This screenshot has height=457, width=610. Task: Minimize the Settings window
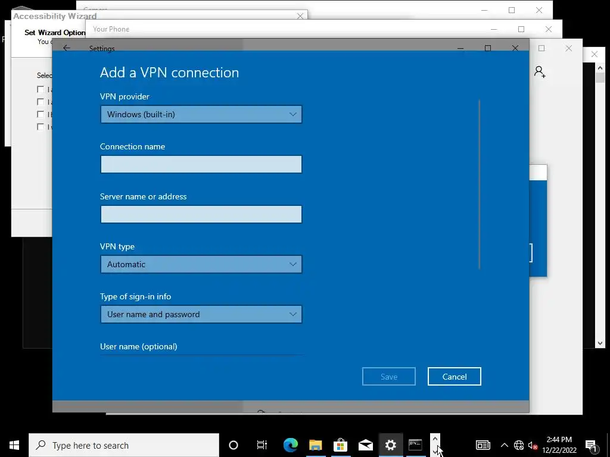point(460,48)
